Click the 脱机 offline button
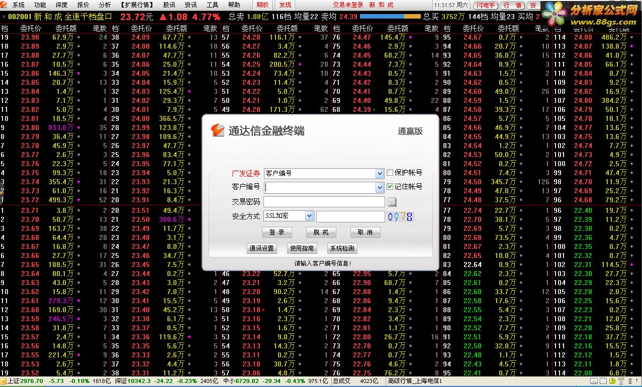The height and width of the screenshot is (387, 642). pos(321,232)
